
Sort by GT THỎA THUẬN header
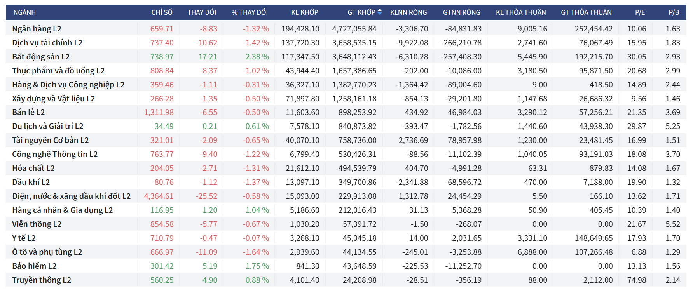[586, 12]
